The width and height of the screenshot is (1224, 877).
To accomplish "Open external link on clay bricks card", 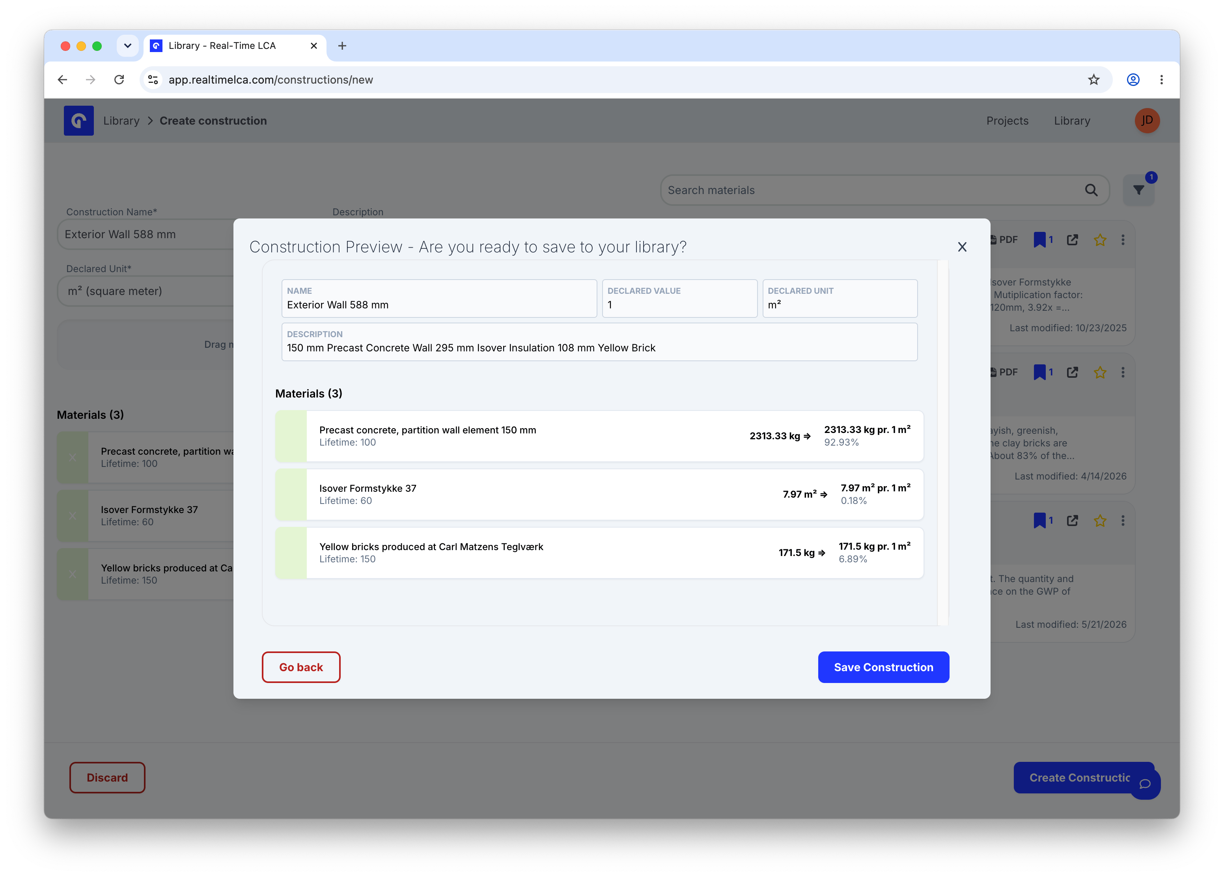I will click(x=1072, y=372).
